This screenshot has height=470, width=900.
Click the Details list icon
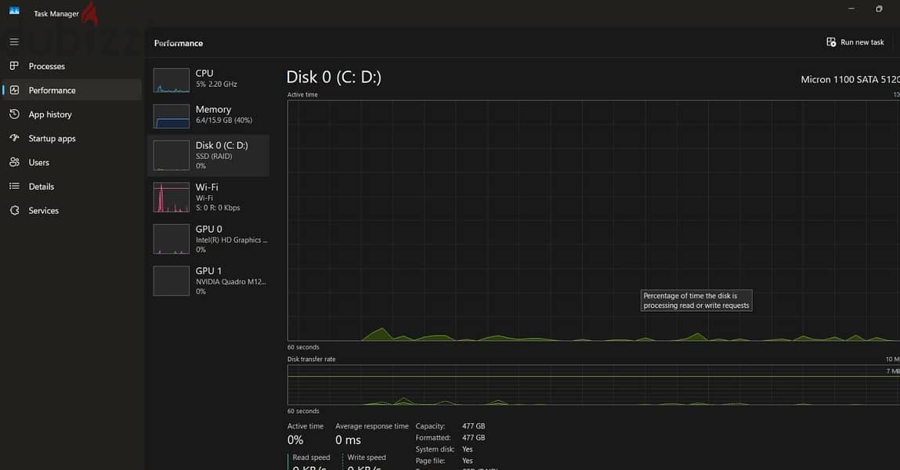tap(14, 186)
